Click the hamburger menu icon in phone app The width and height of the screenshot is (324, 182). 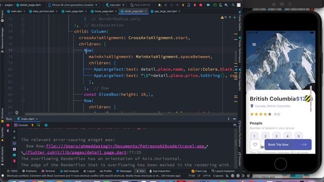(254, 44)
